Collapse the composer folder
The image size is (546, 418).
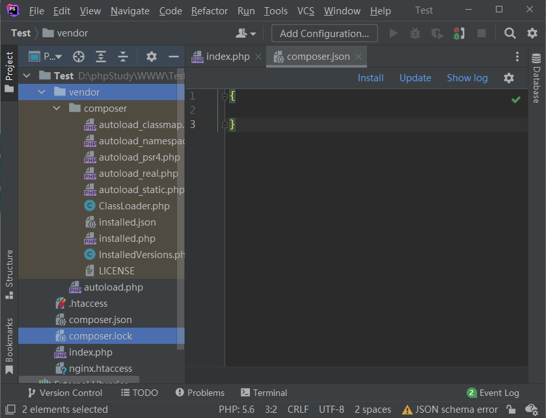click(x=57, y=109)
